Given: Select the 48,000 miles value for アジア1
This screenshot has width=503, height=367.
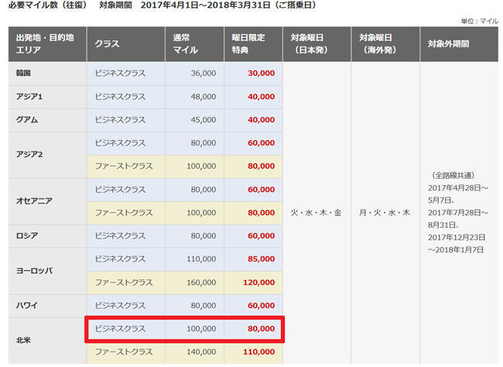Looking at the screenshot, I should 203,97.
